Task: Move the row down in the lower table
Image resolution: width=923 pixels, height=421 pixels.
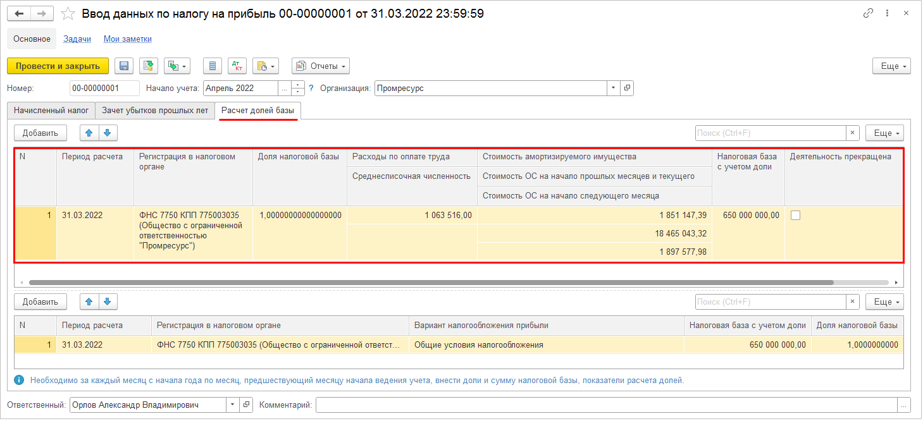Action: point(108,302)
